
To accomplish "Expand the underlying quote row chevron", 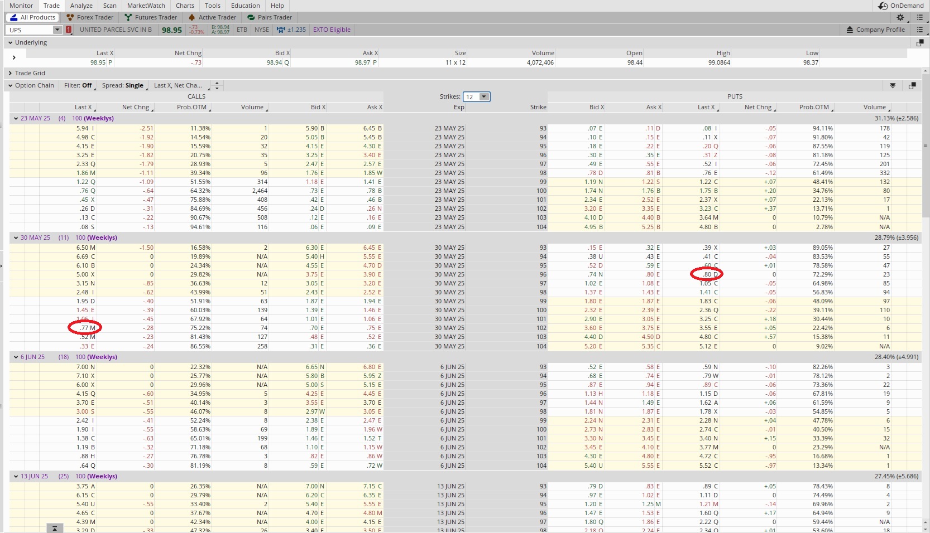I will point(14,57).
